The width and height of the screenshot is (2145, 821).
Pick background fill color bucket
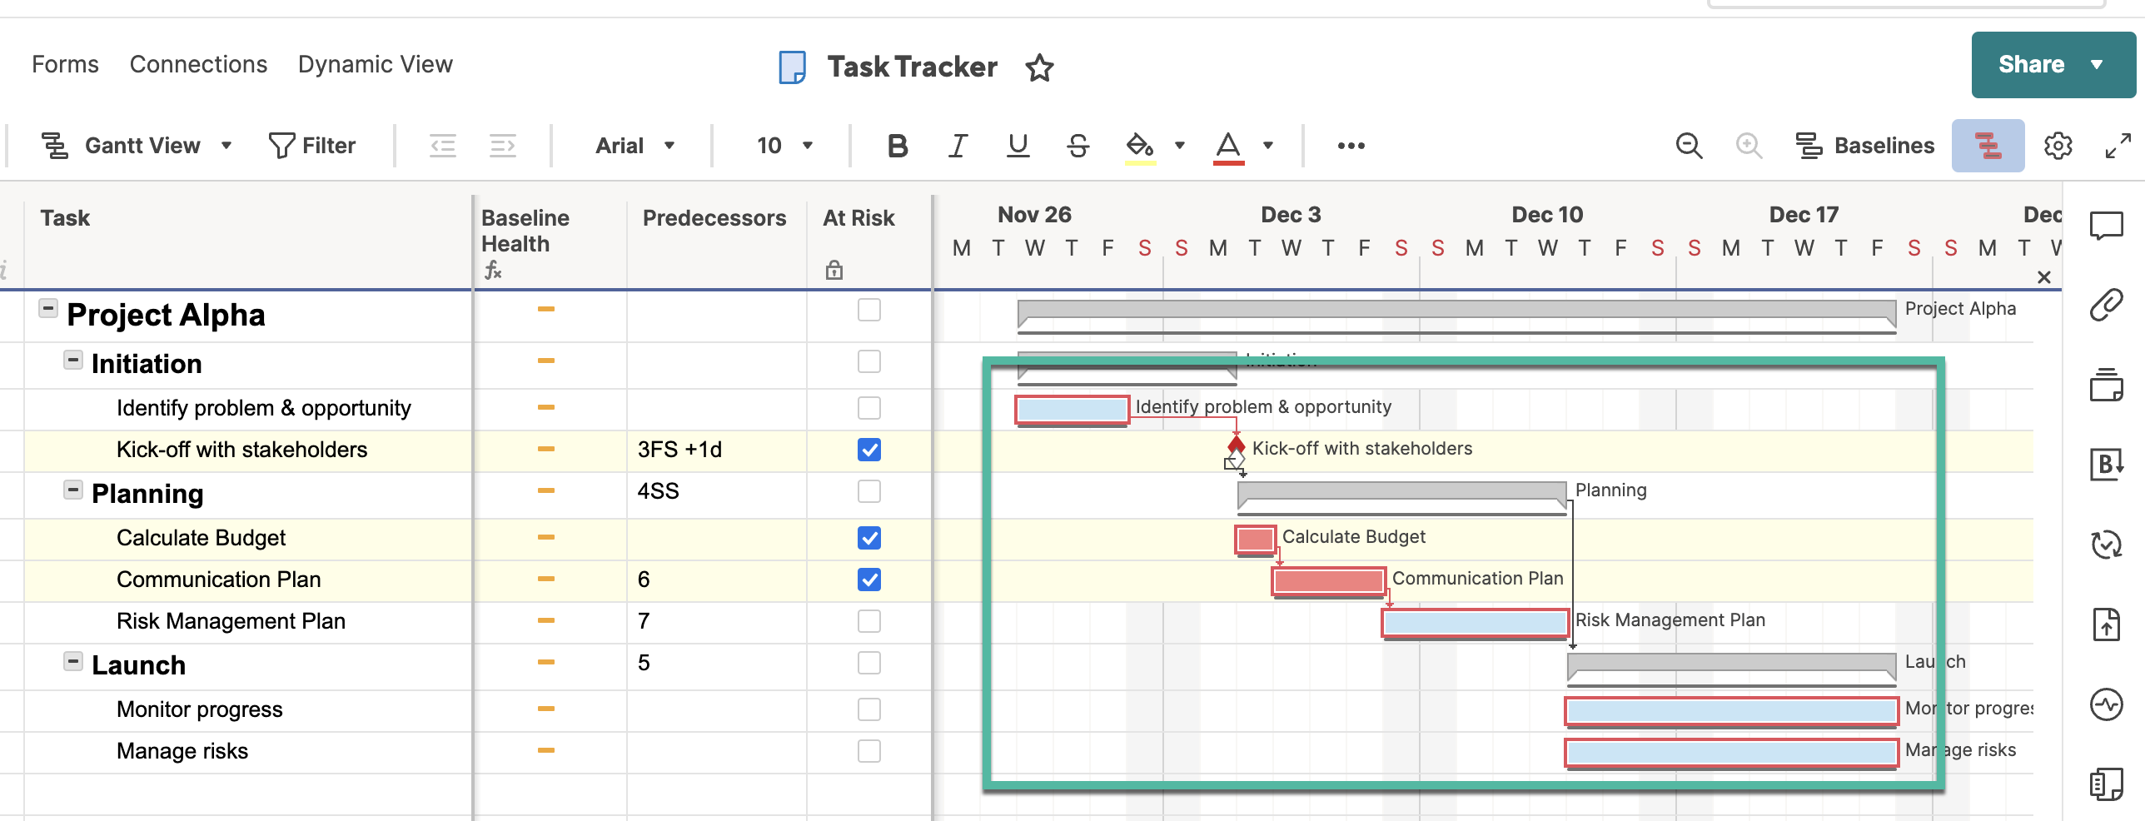click(1139, 147)
